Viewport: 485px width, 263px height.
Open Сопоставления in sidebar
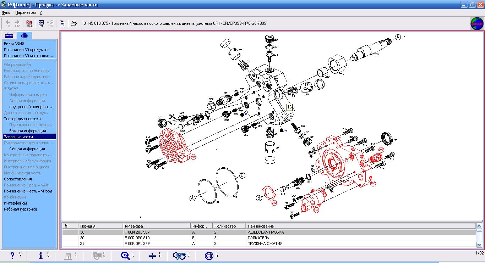click(x=18, y=179)
